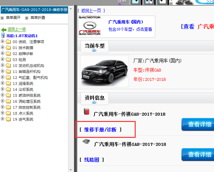
Task: Click folder icon for 17 排放控制系统
Action: (x=8, y=107)
